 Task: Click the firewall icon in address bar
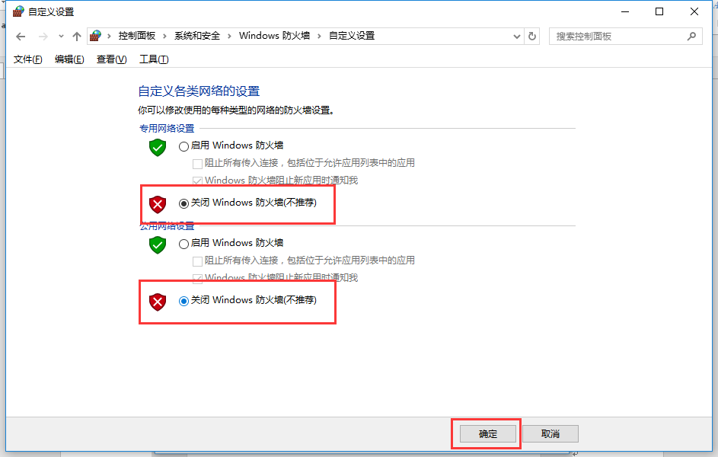(95, 36)
